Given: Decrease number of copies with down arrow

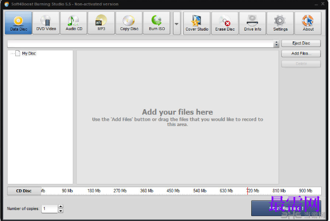Looking at the screenshot, I should tap(61, 211).
